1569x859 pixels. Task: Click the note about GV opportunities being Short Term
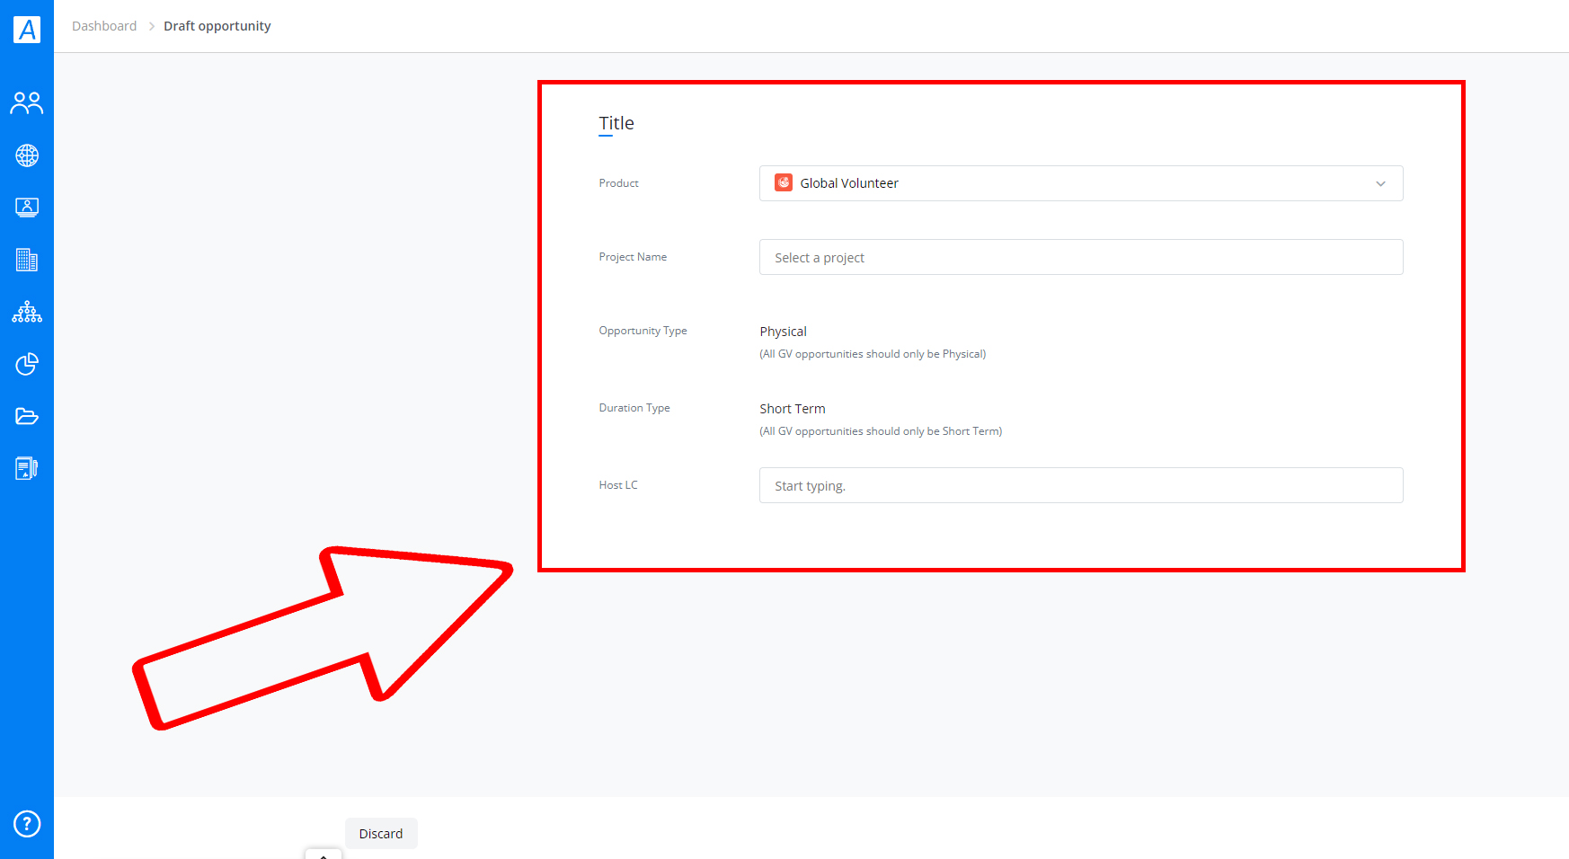point(881,431)
